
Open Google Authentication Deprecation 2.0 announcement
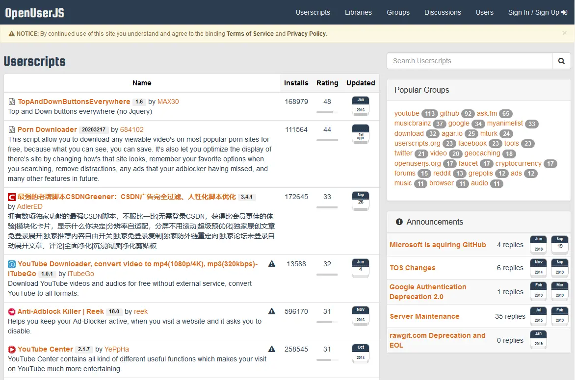click(428, 292)
